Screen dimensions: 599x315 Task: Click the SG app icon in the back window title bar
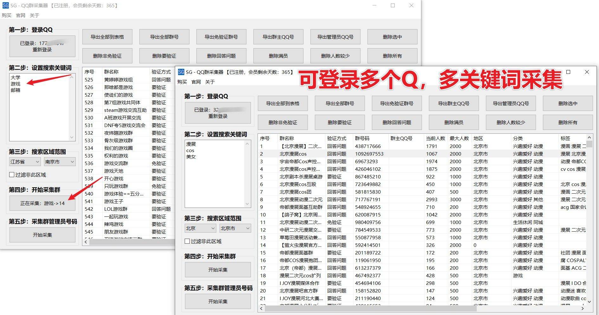point(5,5)
